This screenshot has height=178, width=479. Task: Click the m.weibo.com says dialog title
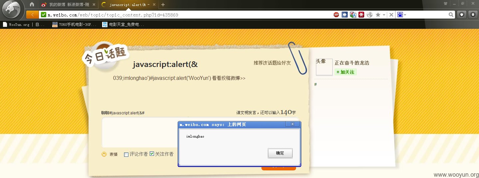click(x=213, y=125)
